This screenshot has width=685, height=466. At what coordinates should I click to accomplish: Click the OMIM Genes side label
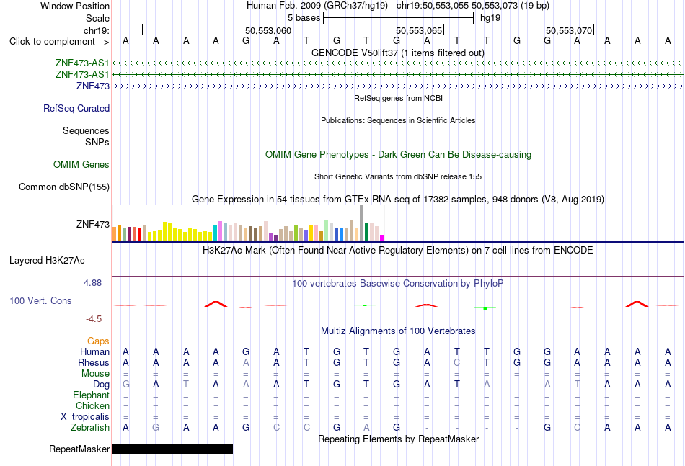[x=81, y=164]
